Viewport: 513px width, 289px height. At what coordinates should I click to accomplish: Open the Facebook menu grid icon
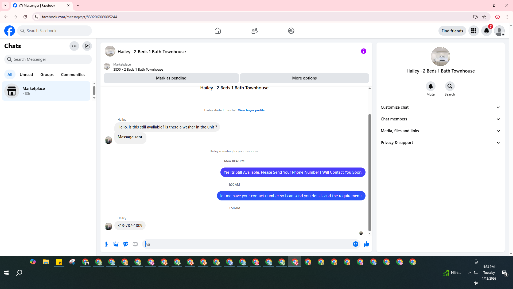click(x=473, y=31)
